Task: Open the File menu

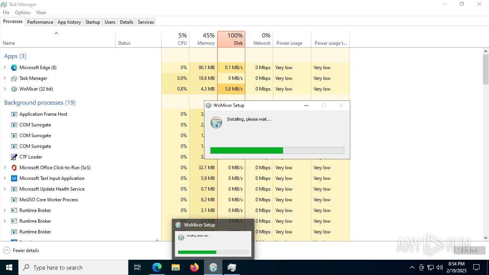Action: coord(6,13)
